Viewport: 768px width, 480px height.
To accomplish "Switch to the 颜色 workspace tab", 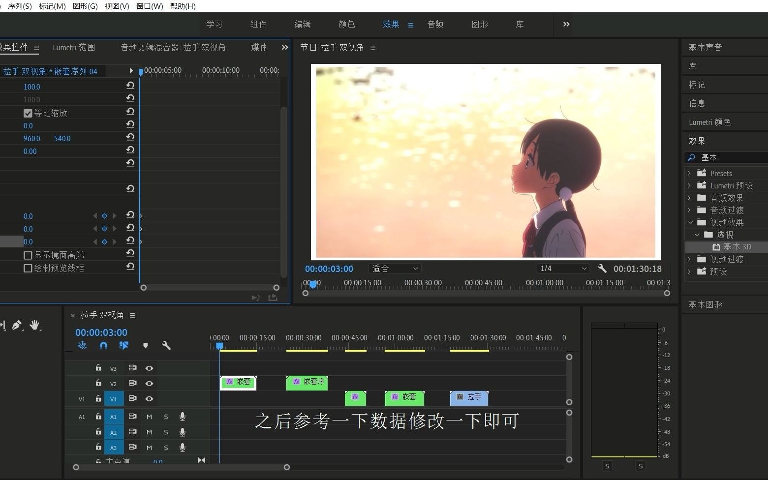I will pyautogui.click(x=347, y=24).
